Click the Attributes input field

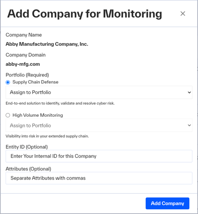(x=99, y=178)
